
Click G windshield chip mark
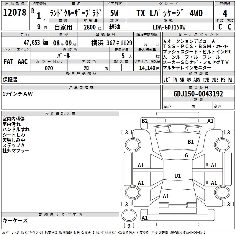point(186,155)
